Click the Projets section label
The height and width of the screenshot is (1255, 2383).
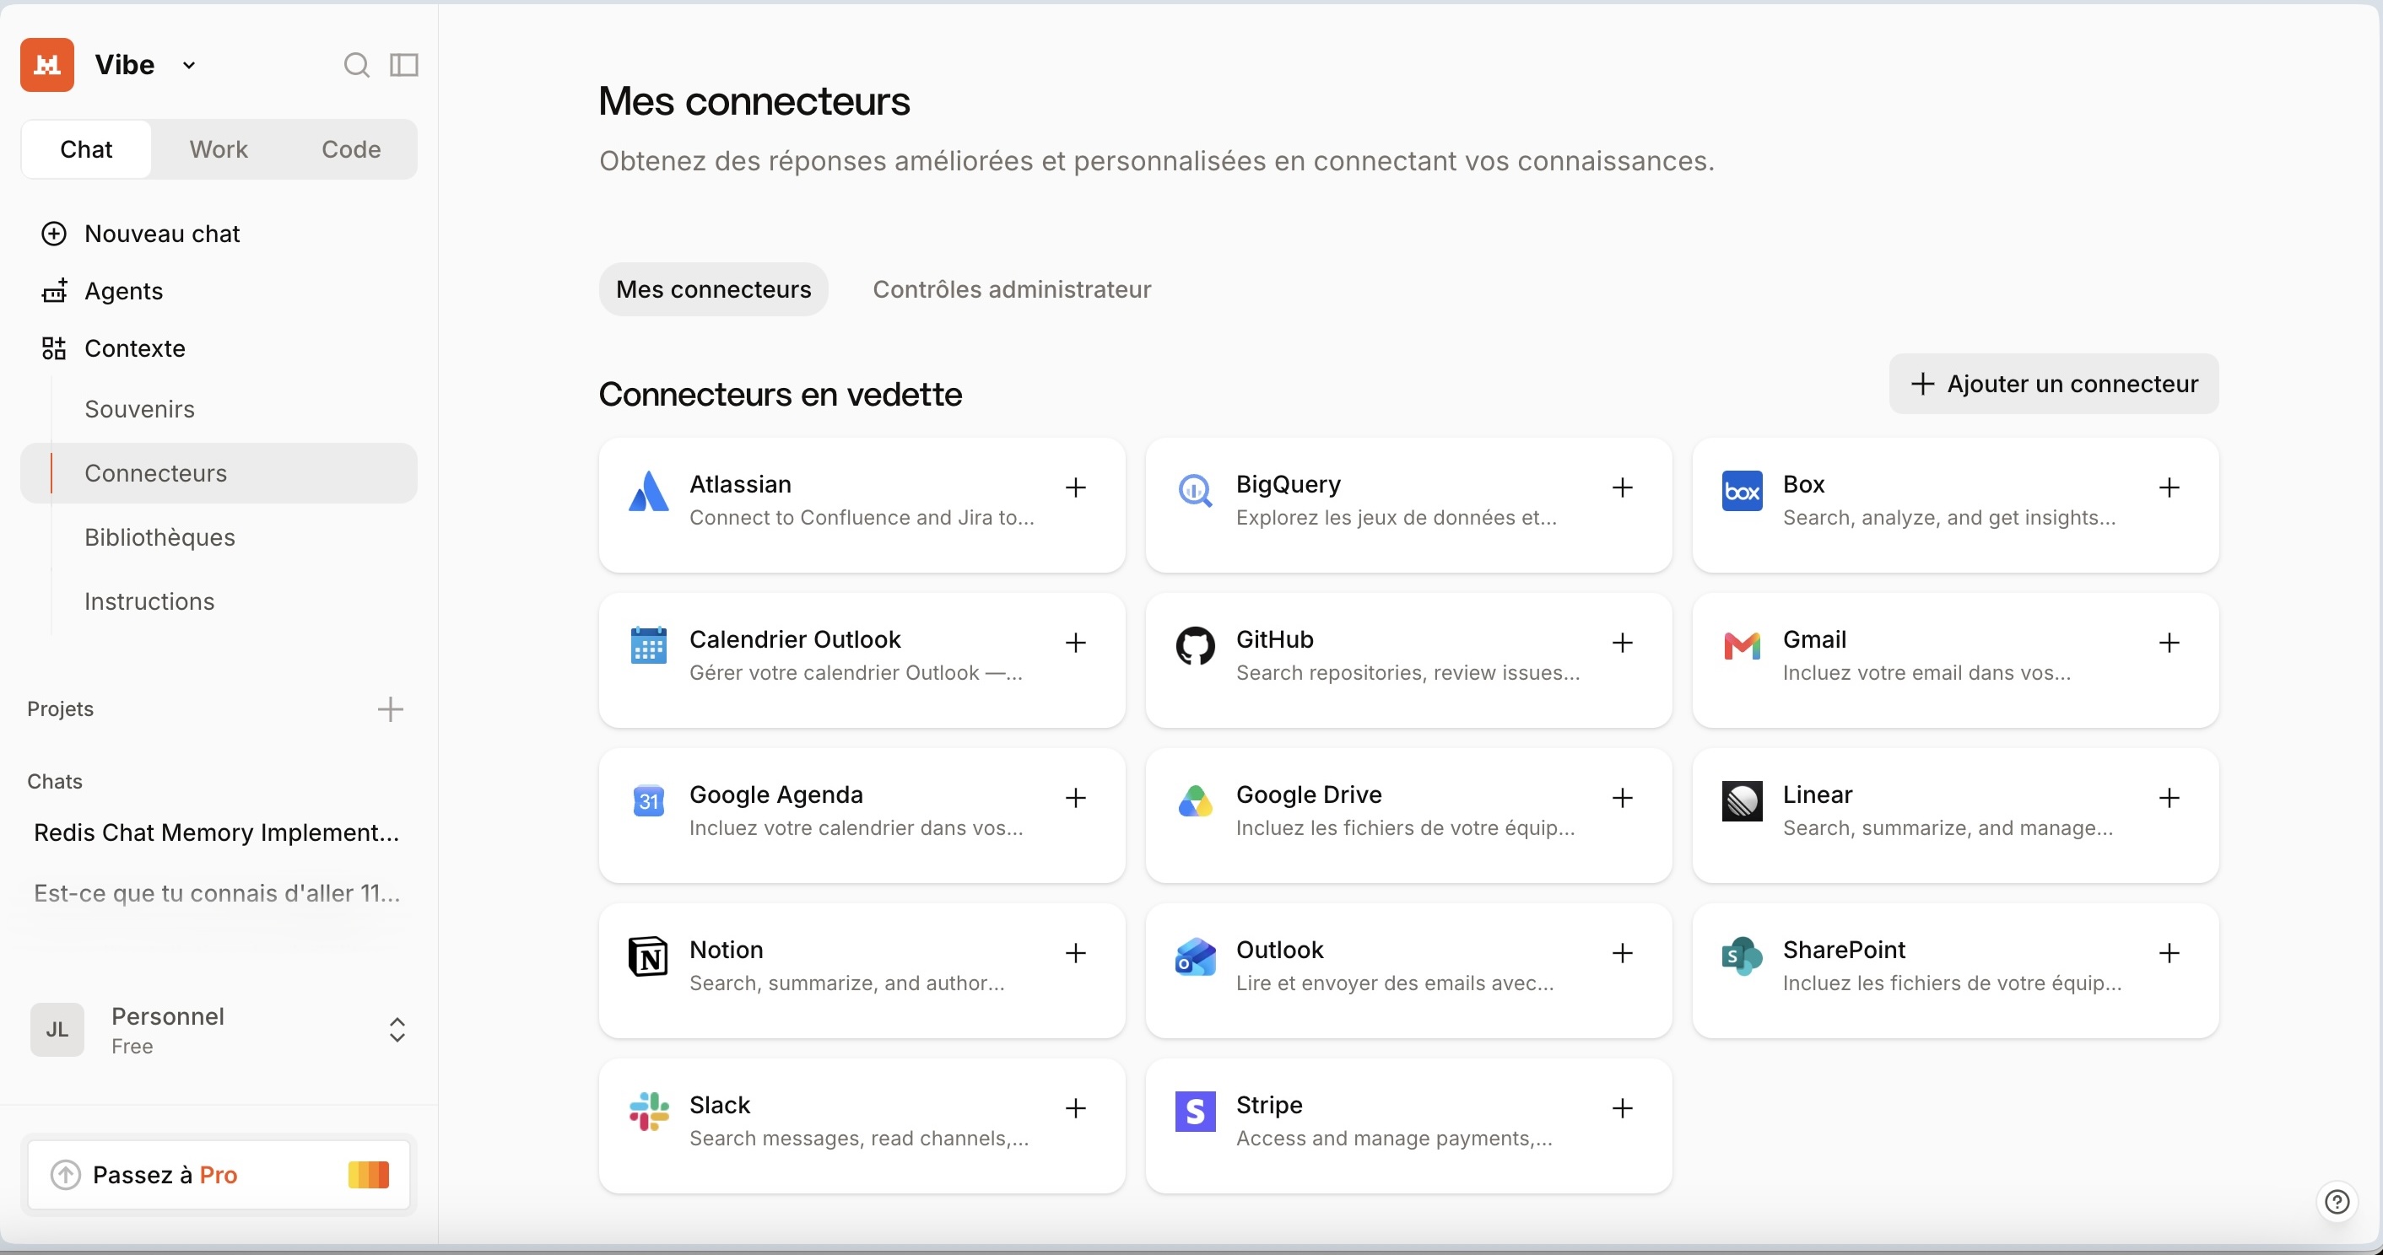point(60,708)
